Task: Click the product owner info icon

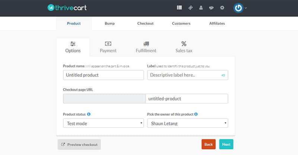Action: [196, 114]
